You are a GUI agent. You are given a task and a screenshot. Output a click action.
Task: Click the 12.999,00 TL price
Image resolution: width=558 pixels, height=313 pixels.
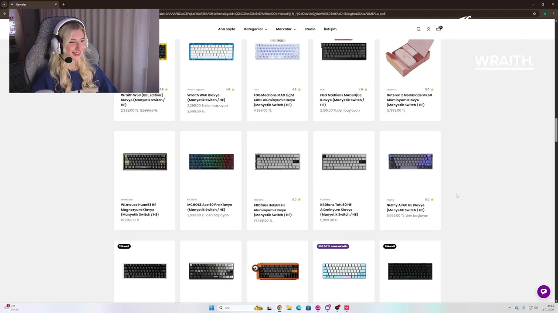point(396,110)
